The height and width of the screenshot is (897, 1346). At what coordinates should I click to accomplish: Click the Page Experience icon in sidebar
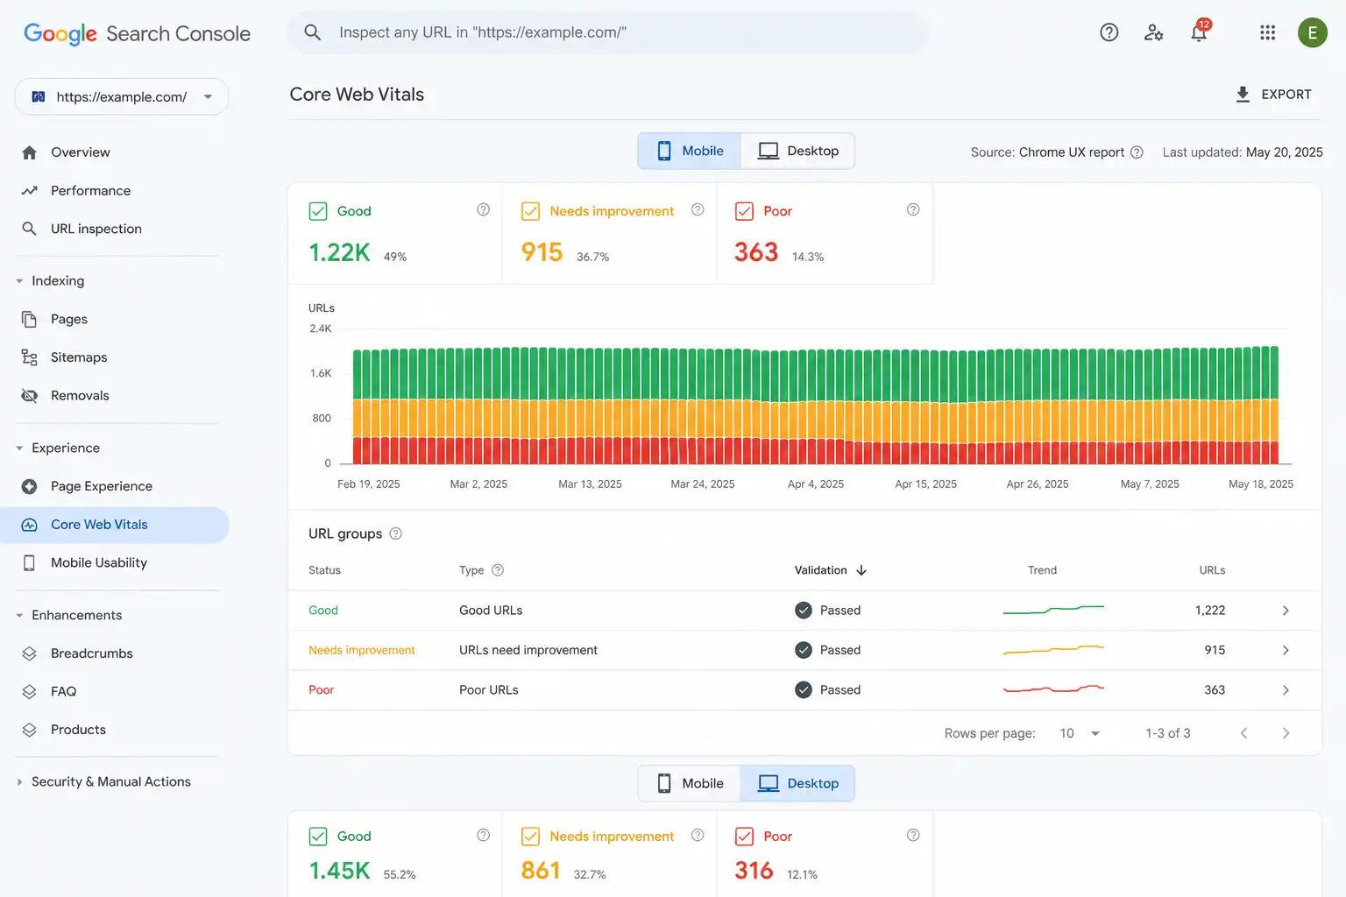(29, 486)
